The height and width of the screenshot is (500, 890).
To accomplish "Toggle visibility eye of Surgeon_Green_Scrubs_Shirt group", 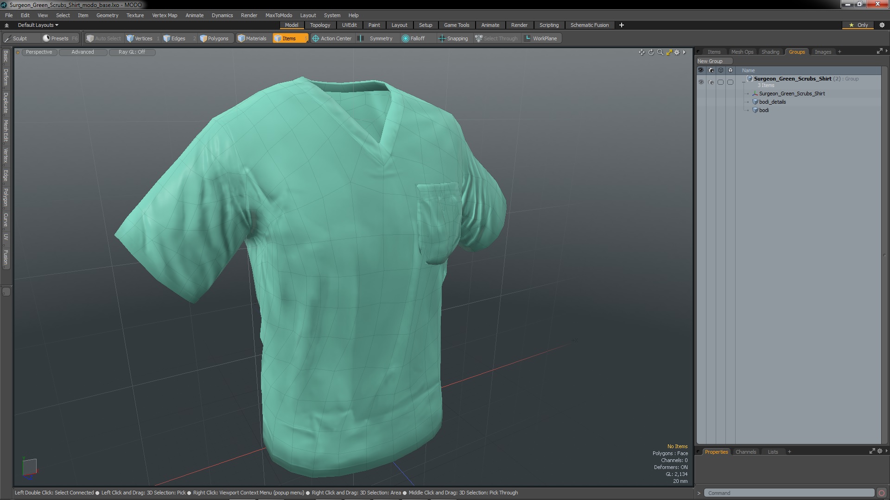I will (701, 82).
